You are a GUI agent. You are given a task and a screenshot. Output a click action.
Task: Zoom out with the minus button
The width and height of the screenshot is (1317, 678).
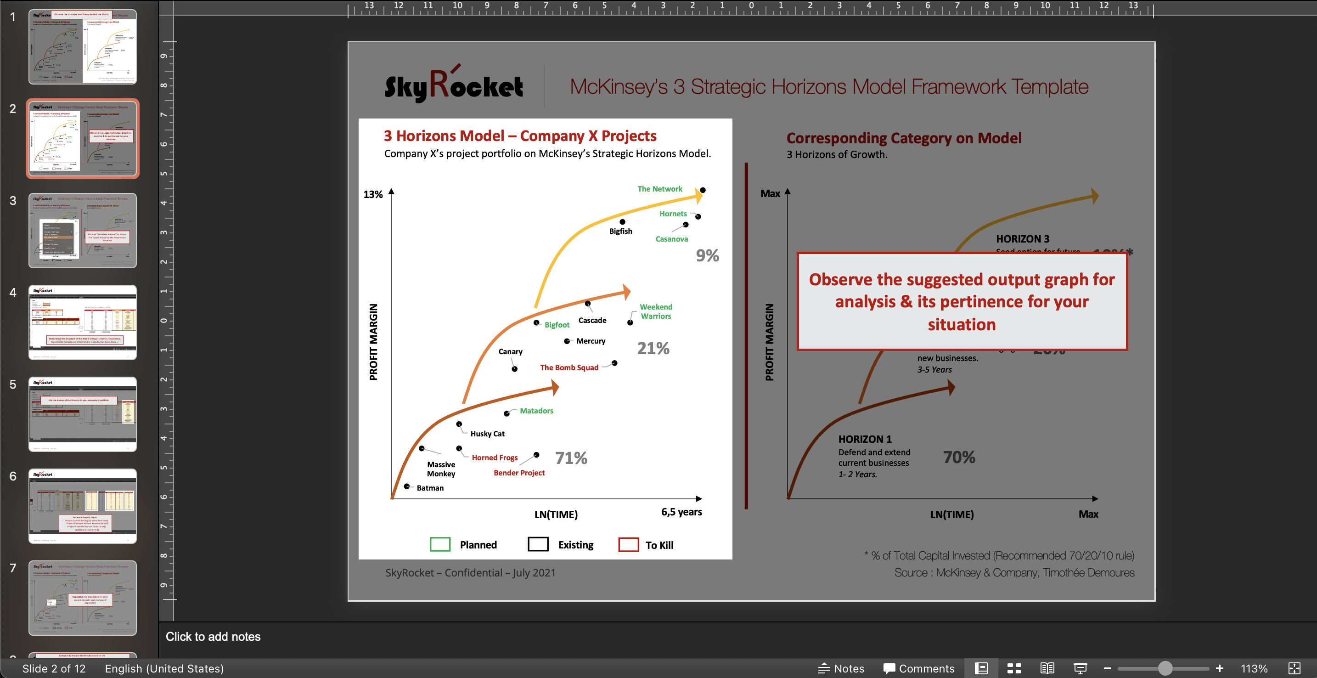[x=1108, y=668]
